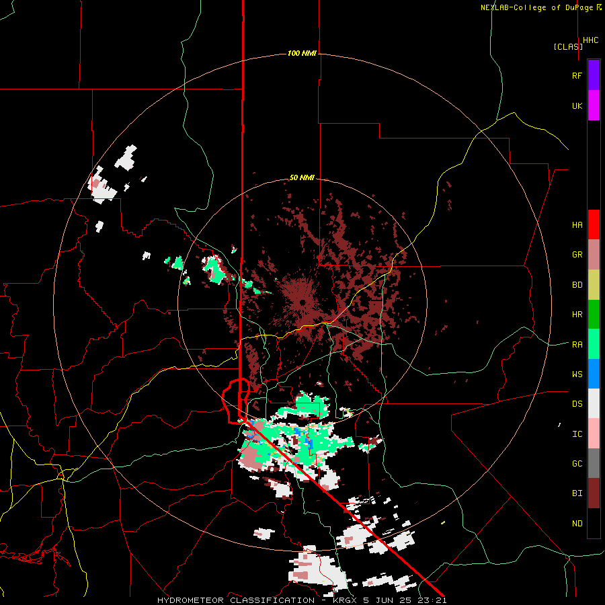The height and width of the screenshot is (605, 605).
Task: Click the 100 NMI range ring label
Action: click(x=302, y=53)
